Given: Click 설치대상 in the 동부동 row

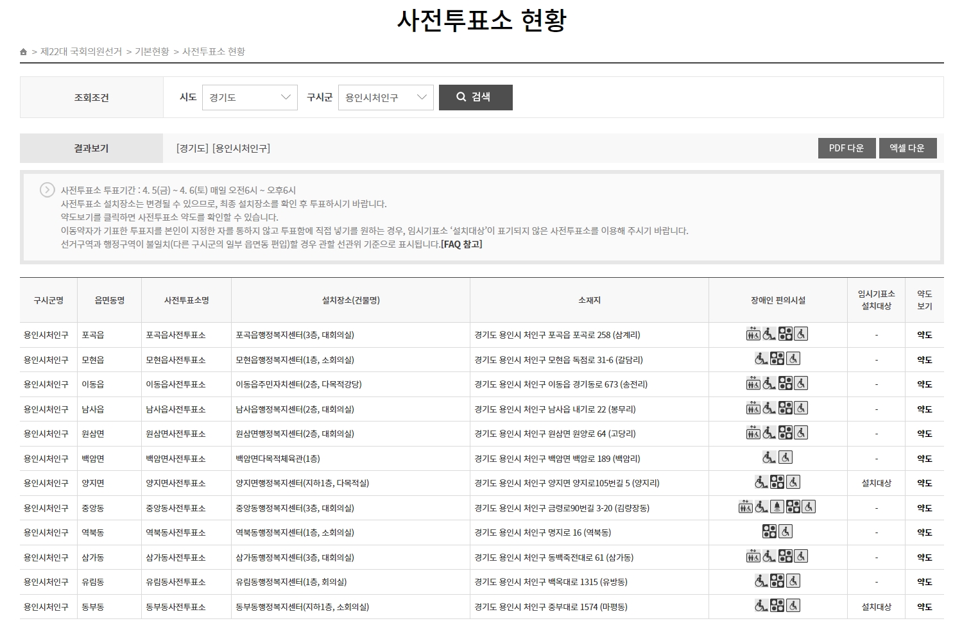Looking at the screenshot, I should (x=876, y=607).
